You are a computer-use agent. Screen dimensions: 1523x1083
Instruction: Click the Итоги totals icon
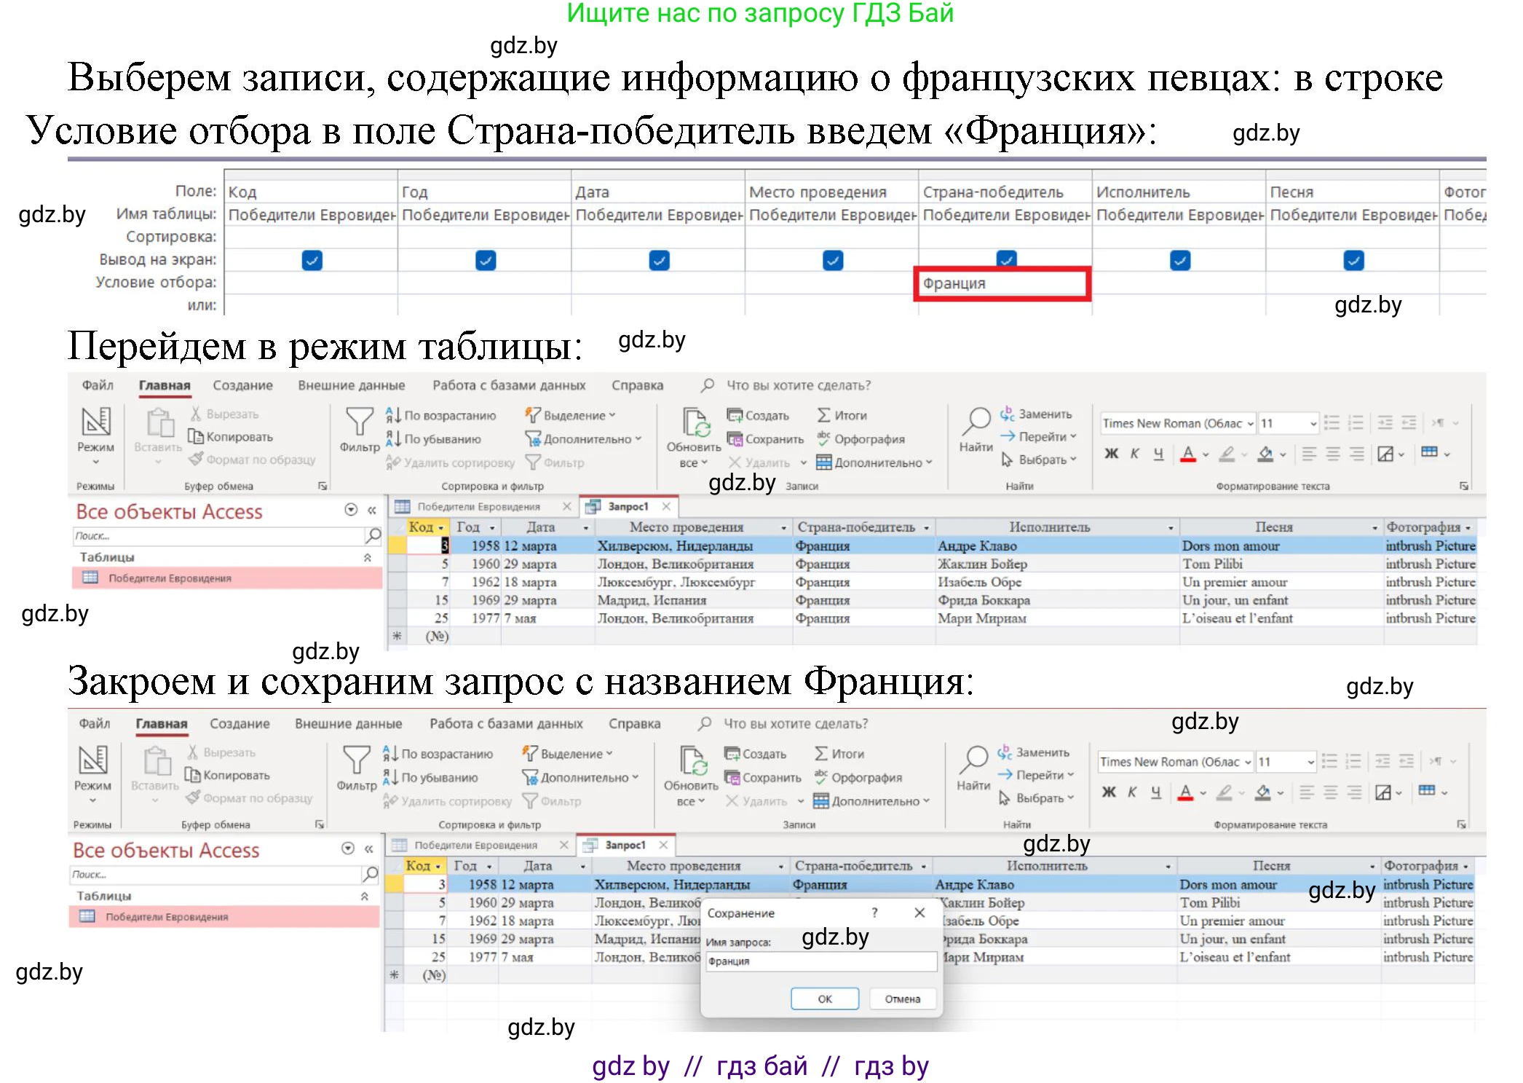click(823, 415)
